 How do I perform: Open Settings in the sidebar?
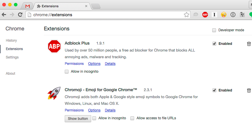(12, 57)
